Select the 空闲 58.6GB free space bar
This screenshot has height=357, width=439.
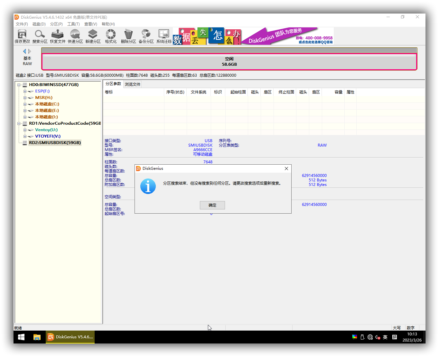pos(229,62)
